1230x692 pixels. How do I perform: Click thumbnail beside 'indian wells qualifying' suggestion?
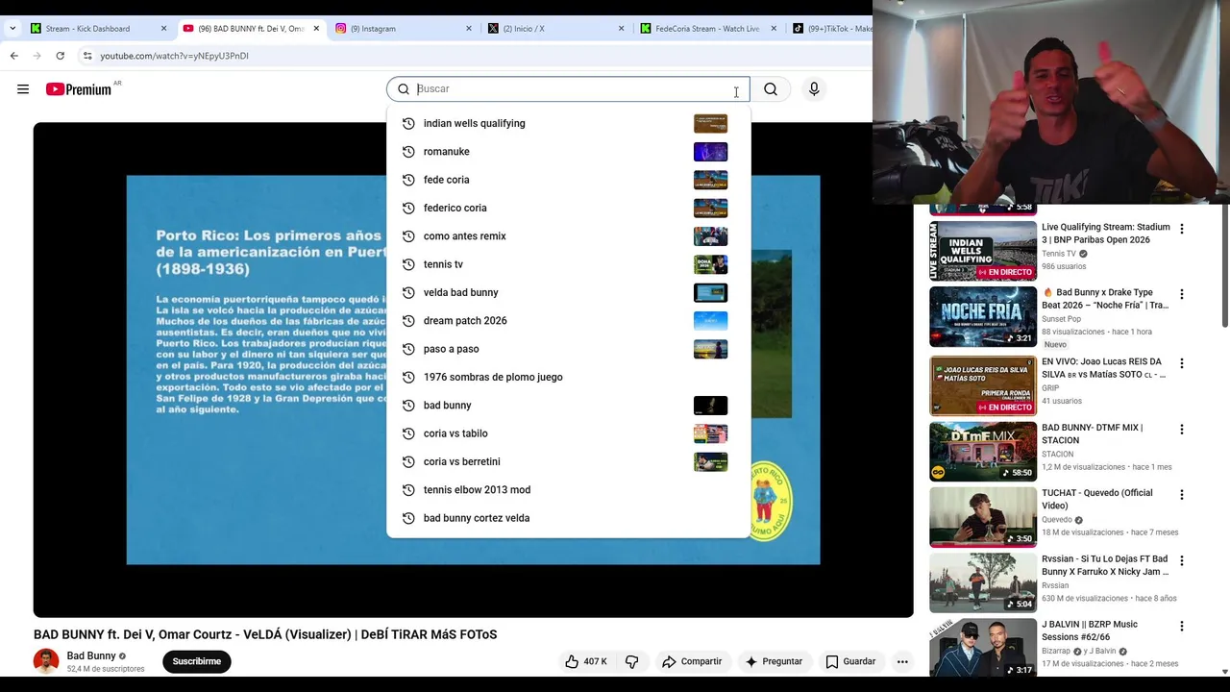coord(710,123)
